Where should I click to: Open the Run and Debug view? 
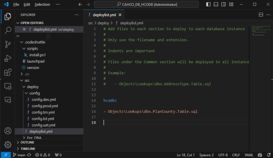[x=8, y=58]
